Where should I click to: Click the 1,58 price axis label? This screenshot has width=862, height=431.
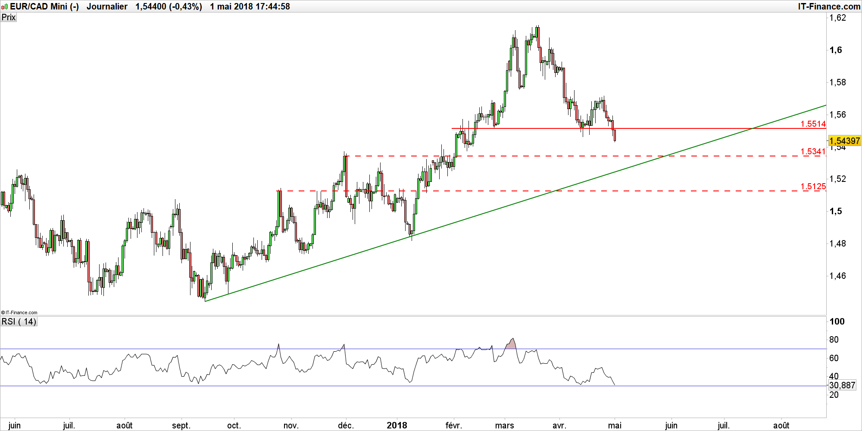(838, 82)
